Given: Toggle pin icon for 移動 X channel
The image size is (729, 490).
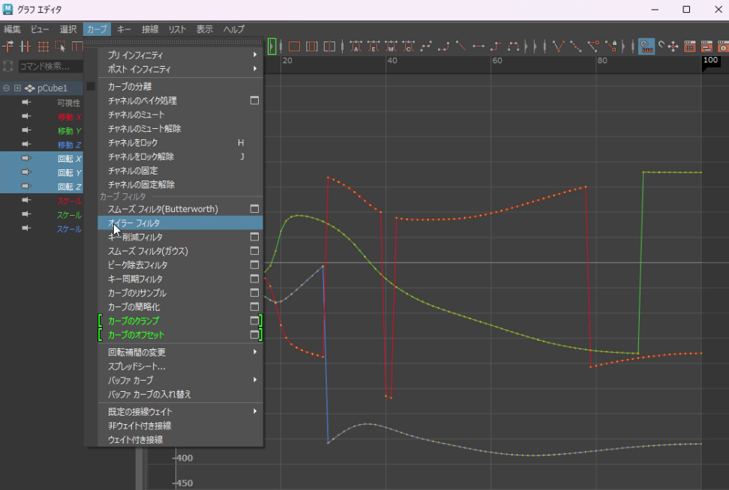Looking at the screenshot, I should click(x=26, y=116).
